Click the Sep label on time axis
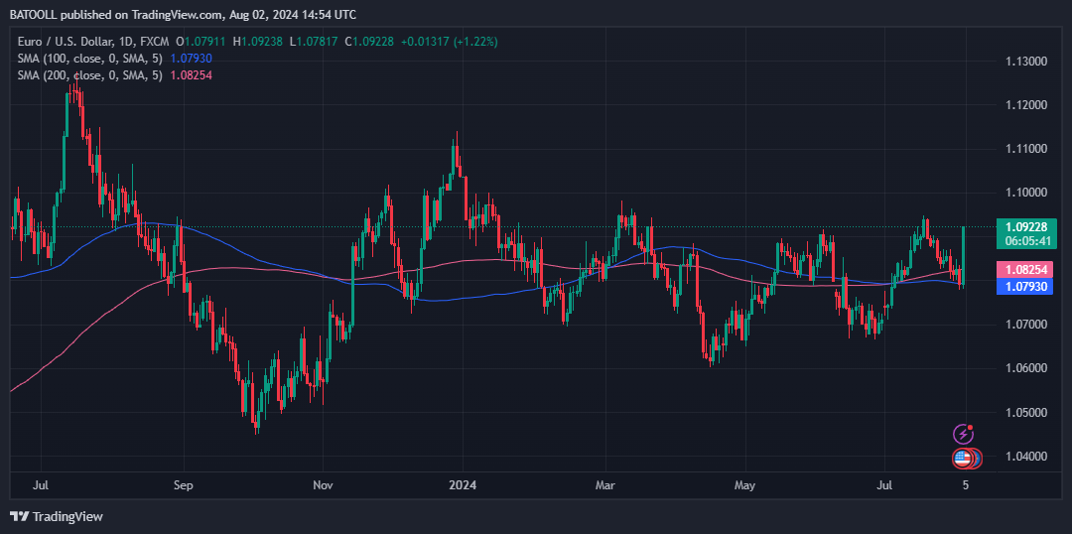This screenshot has height=534, width=1072. [x=184, y=486]
